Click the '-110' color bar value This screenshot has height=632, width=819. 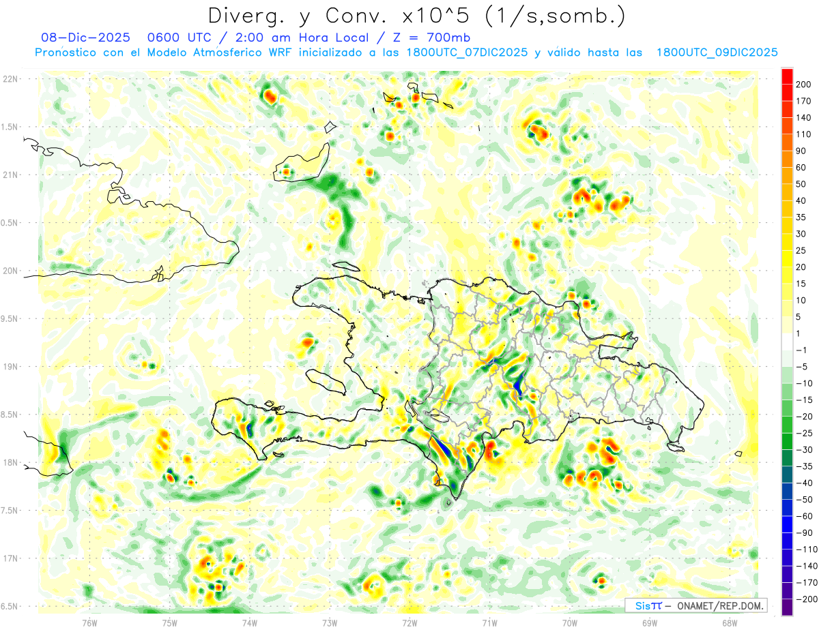coord(806,550)
